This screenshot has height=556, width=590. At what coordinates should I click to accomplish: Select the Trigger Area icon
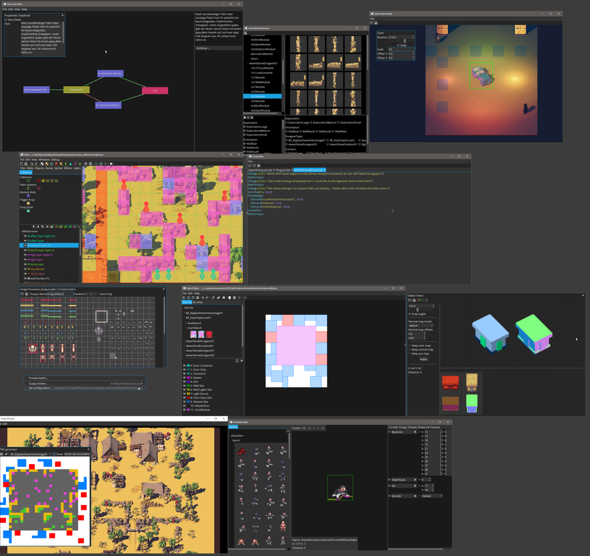[28, 203]
